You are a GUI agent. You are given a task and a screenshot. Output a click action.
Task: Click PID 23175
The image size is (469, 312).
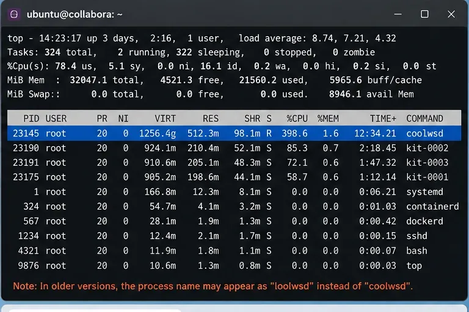coord(26,177)
